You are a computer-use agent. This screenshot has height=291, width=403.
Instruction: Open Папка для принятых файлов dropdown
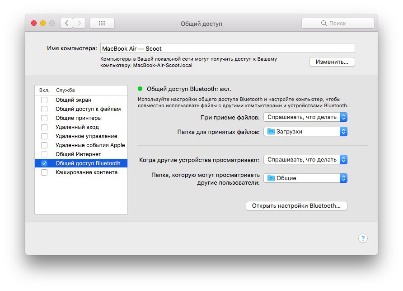(x=305, y=132)
